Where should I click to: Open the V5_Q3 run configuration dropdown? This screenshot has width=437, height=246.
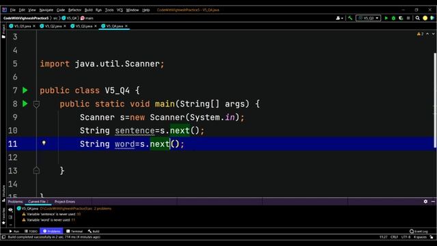368,18
